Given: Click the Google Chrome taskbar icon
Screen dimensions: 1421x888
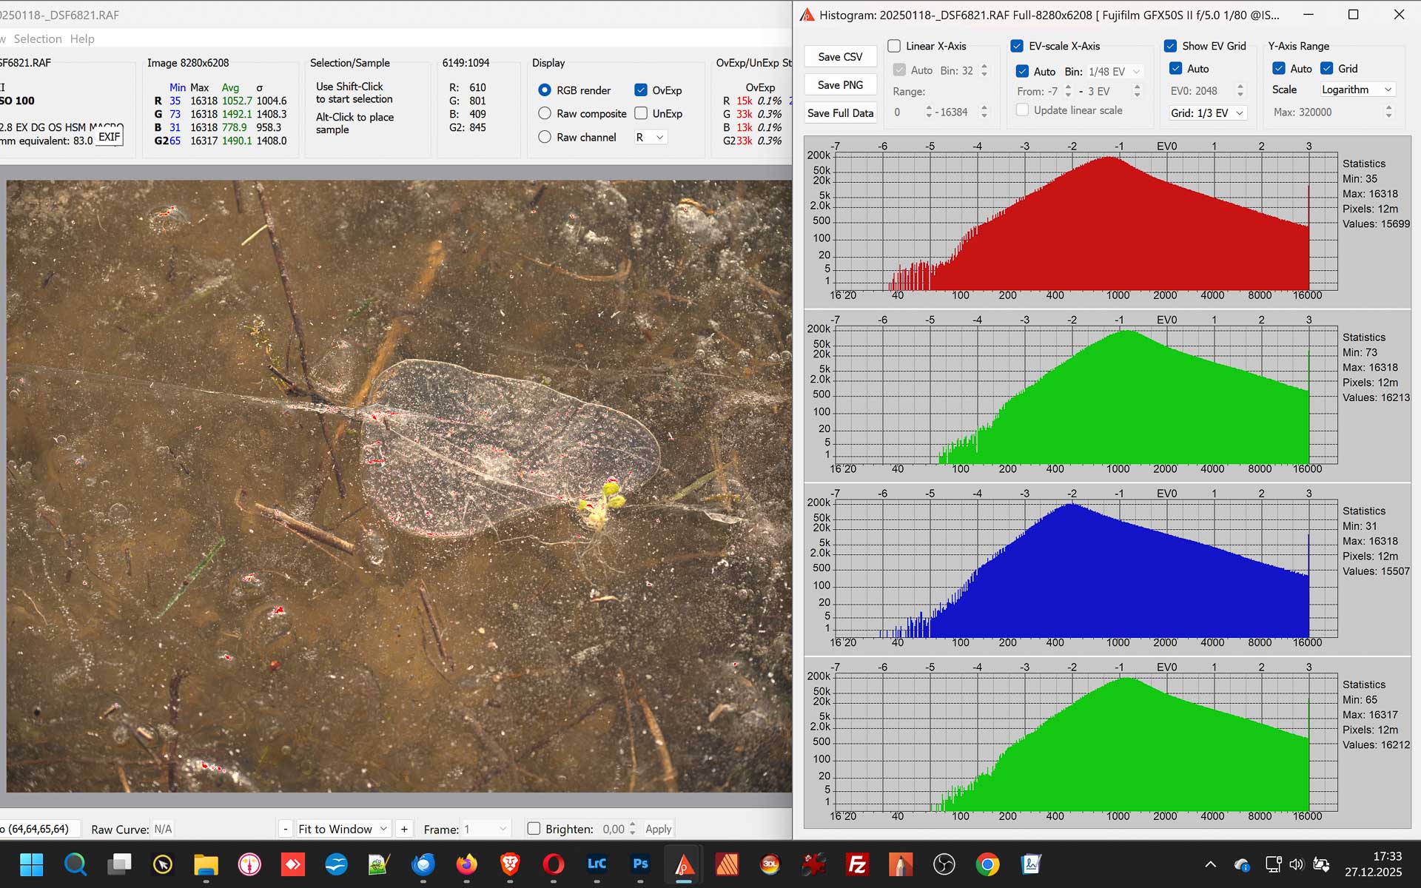Looking at the screenshot, I should tap(987, 864).
